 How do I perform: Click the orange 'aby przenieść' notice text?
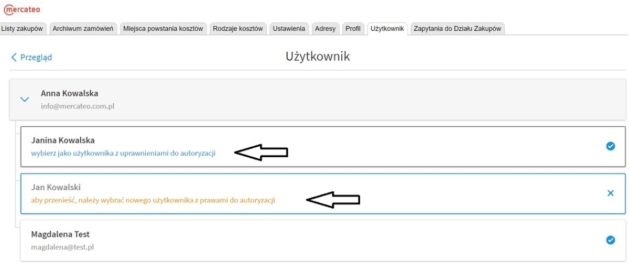[153, 200]
